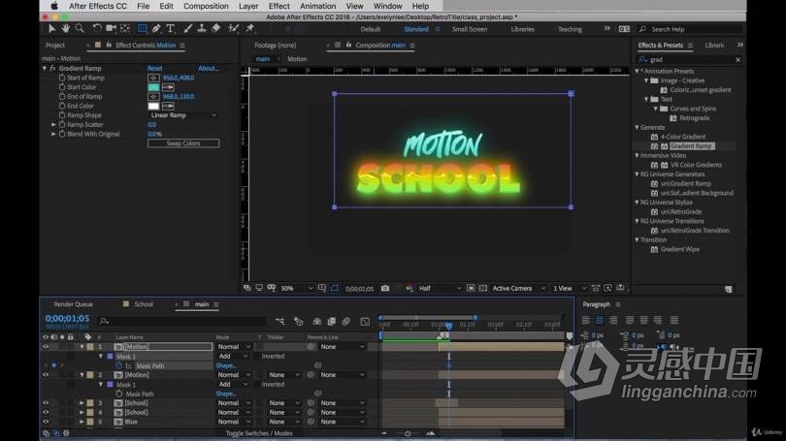Click the Swap Colors button
Image resolution: width=786 pixels, height=441 pixels.
(x=182, y=143)
